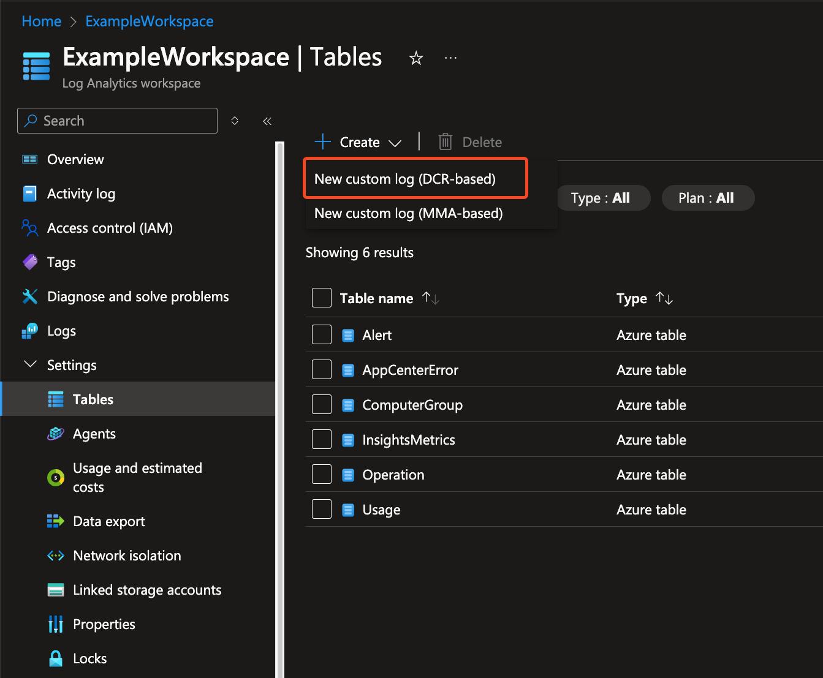Click the Data export icon

(56, 521)
